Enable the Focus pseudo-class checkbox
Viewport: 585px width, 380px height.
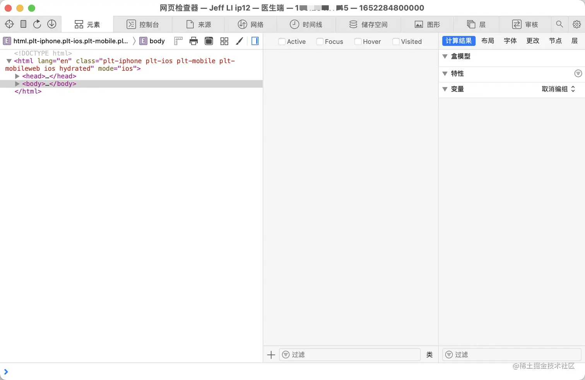[x=320, y=41]
